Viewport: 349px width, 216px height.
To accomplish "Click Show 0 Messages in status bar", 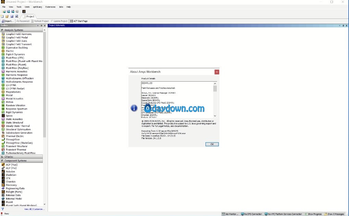I will point(334,214).
